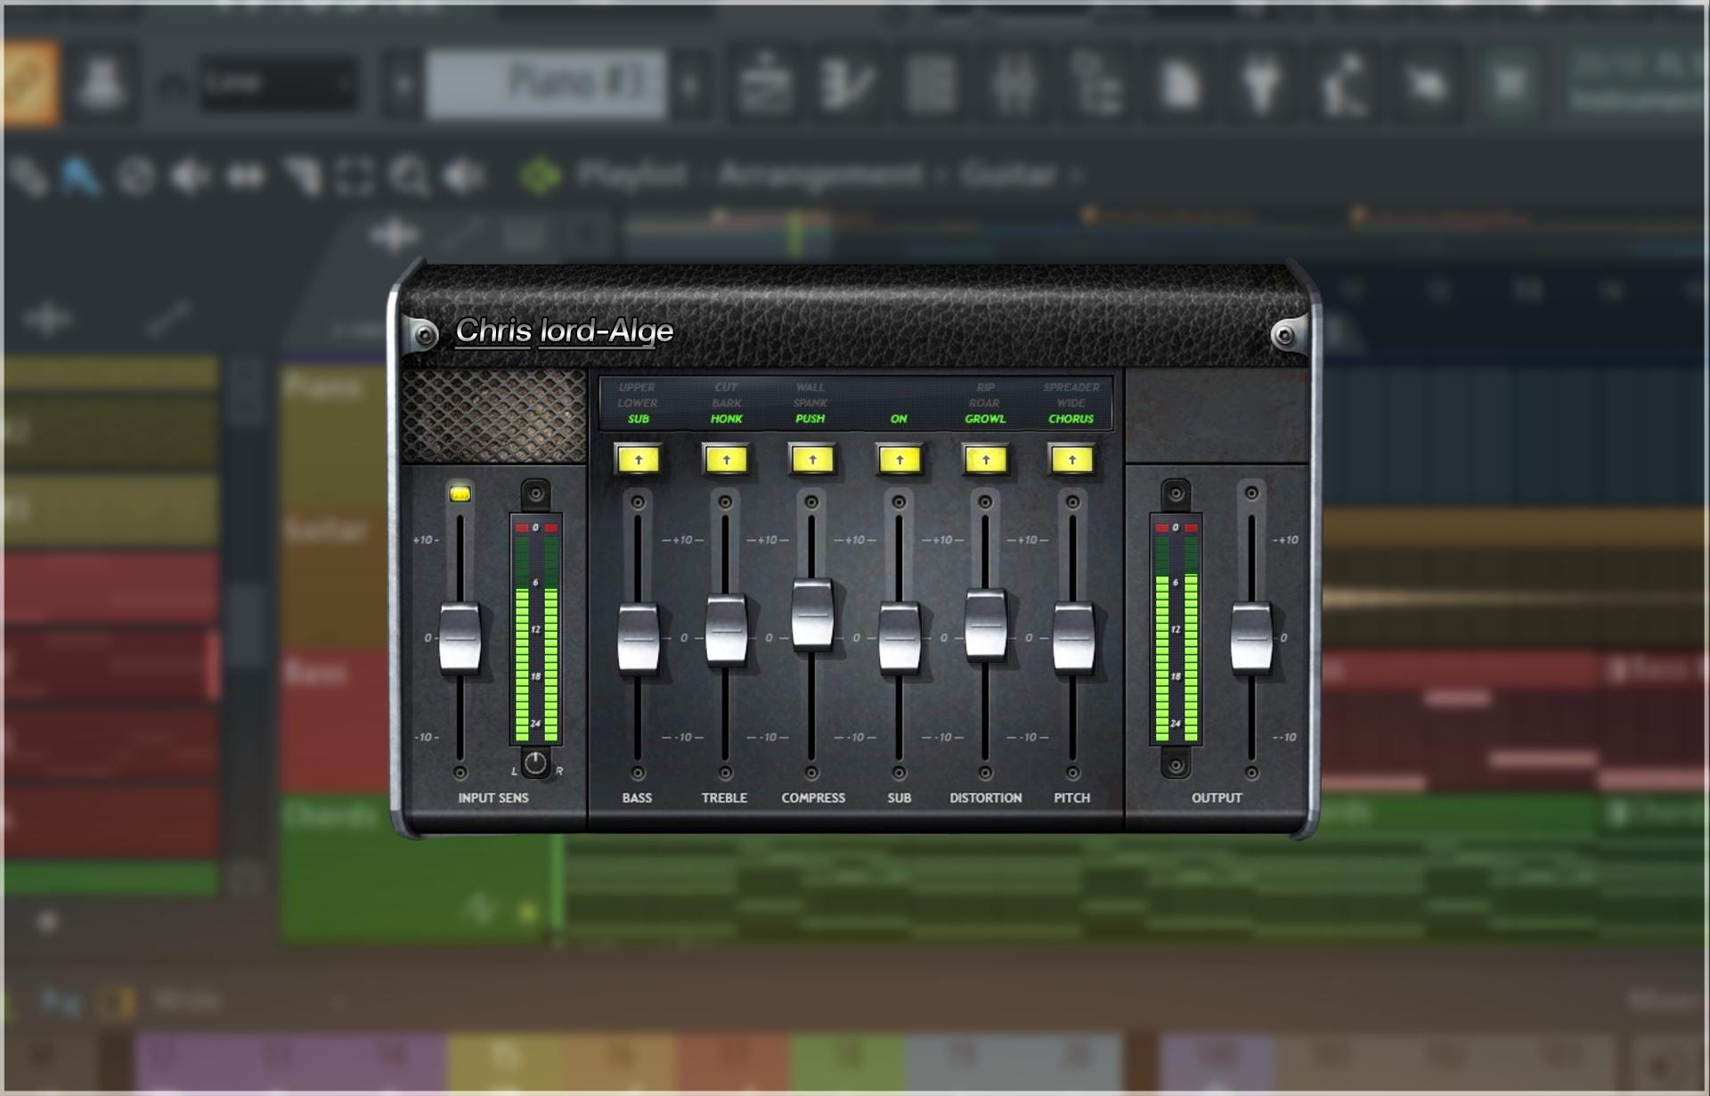The image size is (1710, 1096).
Task: Click the yellow arrow button above COMPRESS
Action: pos(812,460)
